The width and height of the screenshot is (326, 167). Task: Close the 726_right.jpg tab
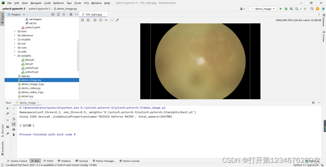104,14
